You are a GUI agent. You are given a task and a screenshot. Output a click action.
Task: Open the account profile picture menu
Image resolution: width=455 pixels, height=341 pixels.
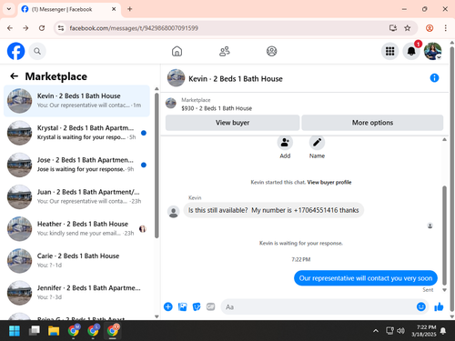point(433,51)
